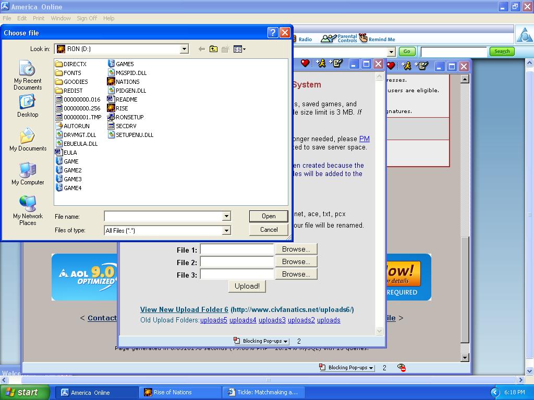Select the GAME5 cabinet file
The width and height of the screenshot is (534, 400).
pyautogui.click(x=120, y=64)
